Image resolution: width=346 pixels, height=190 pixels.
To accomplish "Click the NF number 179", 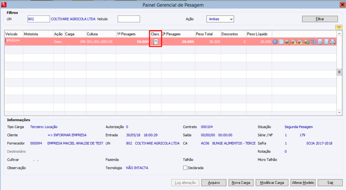I will [302, 135].
